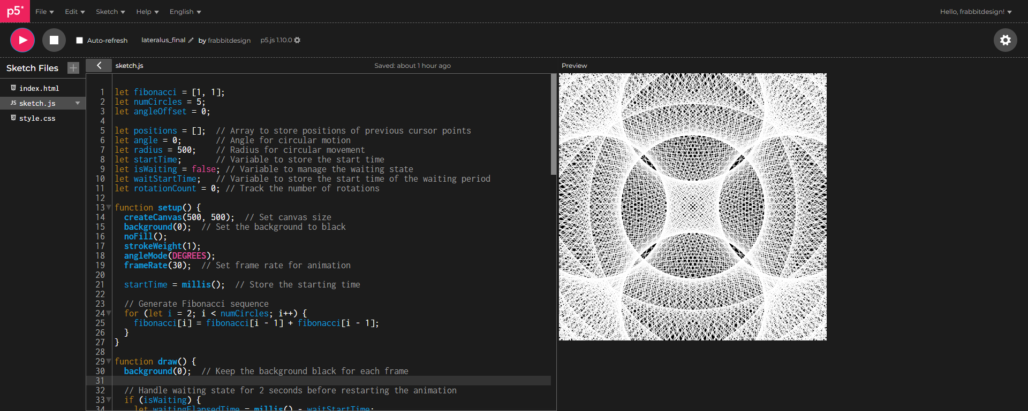Click 'startTime = millis()' on line 21
The image size is (1028, 411).
[175, 284]
